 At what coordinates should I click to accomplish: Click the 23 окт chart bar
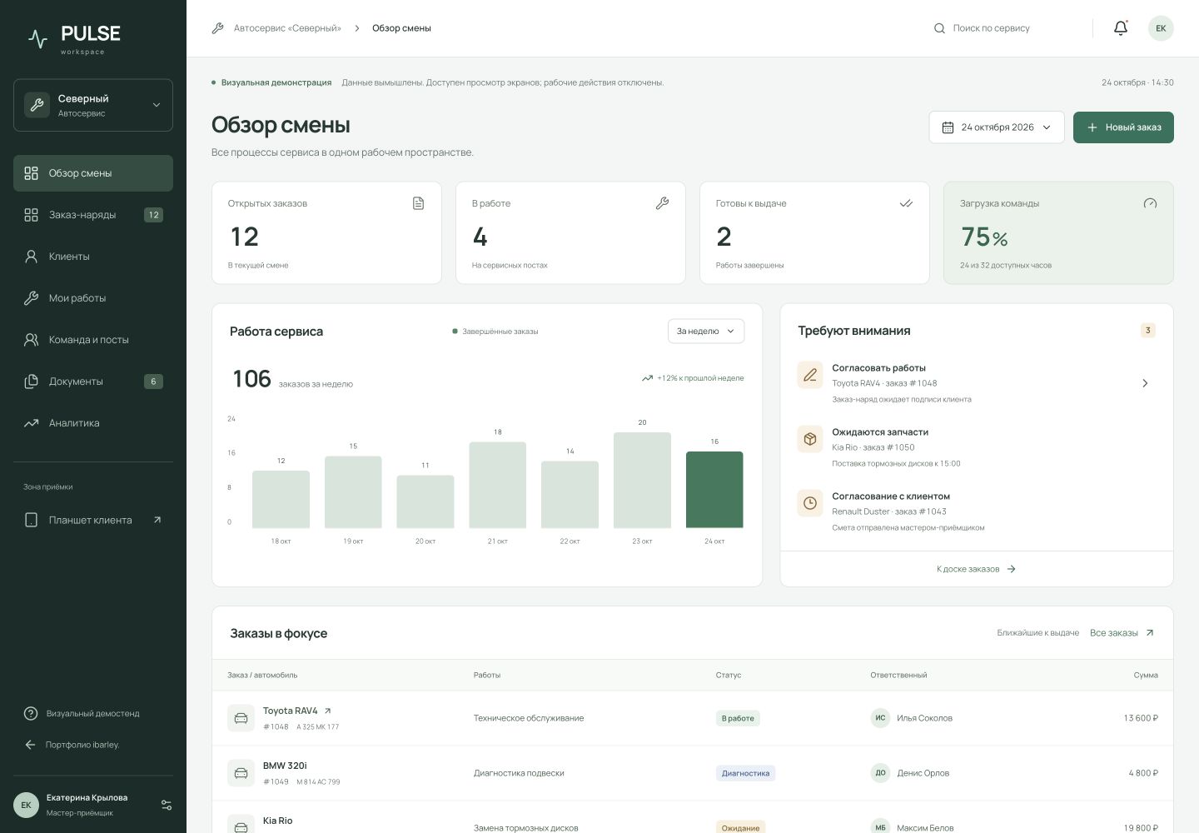642,481
